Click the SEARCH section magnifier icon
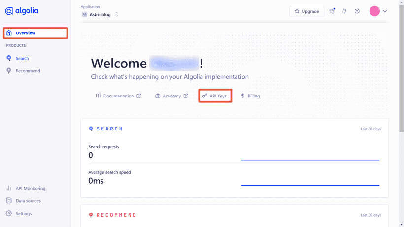 pos(91,129)
